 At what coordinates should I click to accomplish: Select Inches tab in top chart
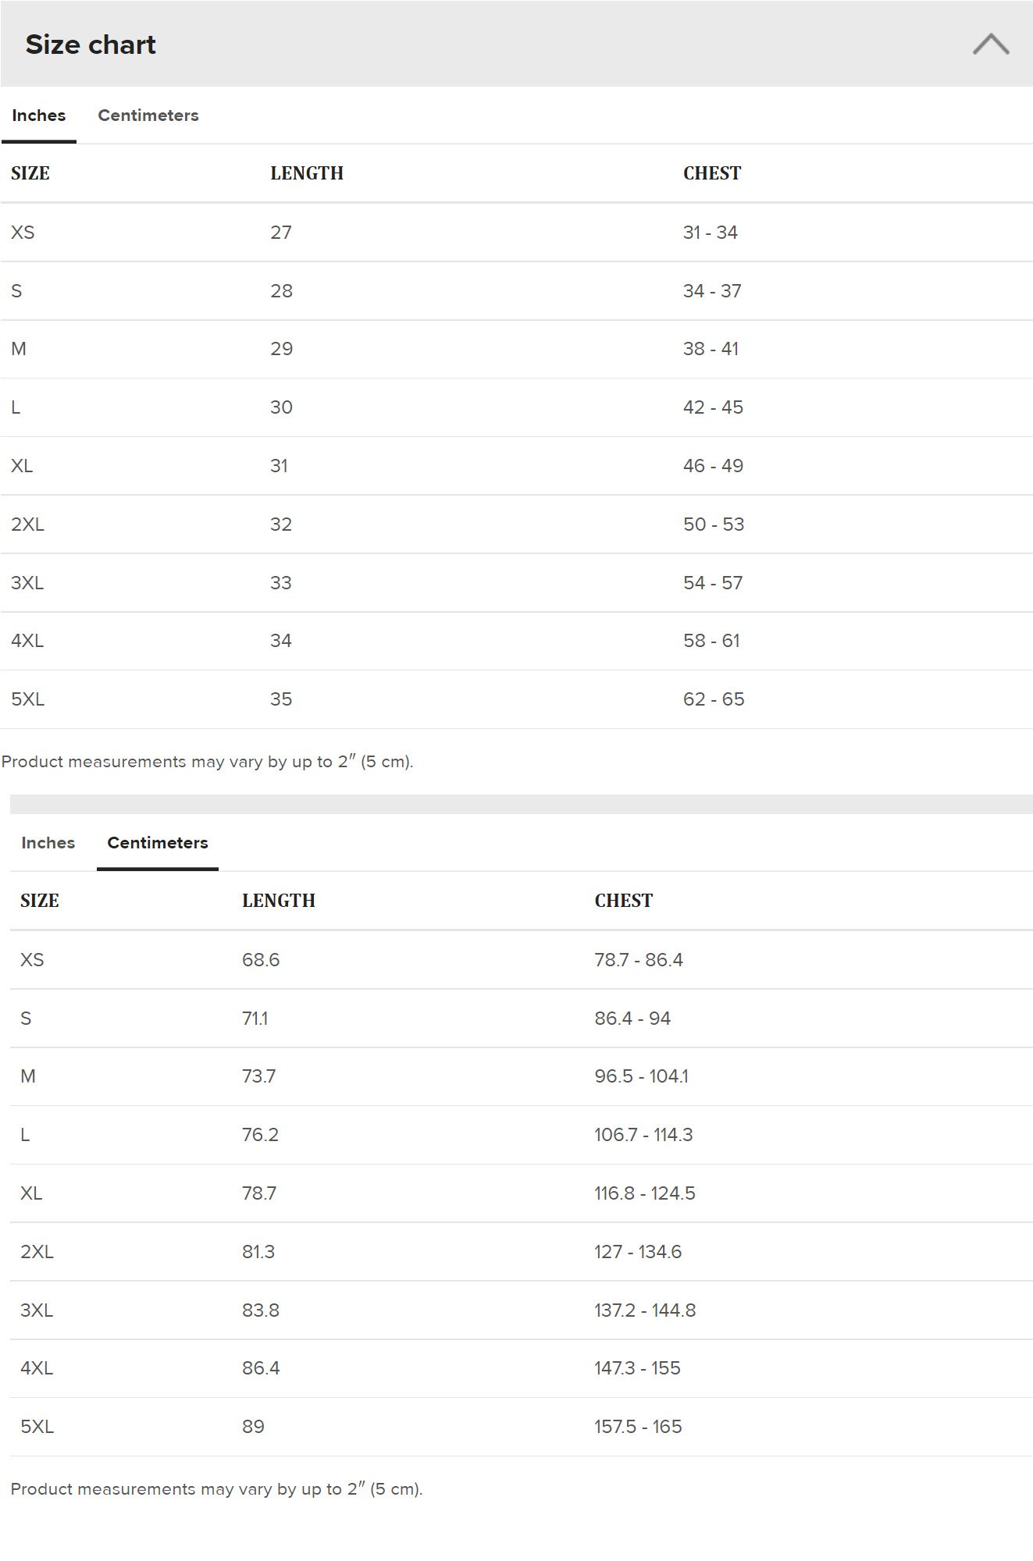tap(39, 116)
